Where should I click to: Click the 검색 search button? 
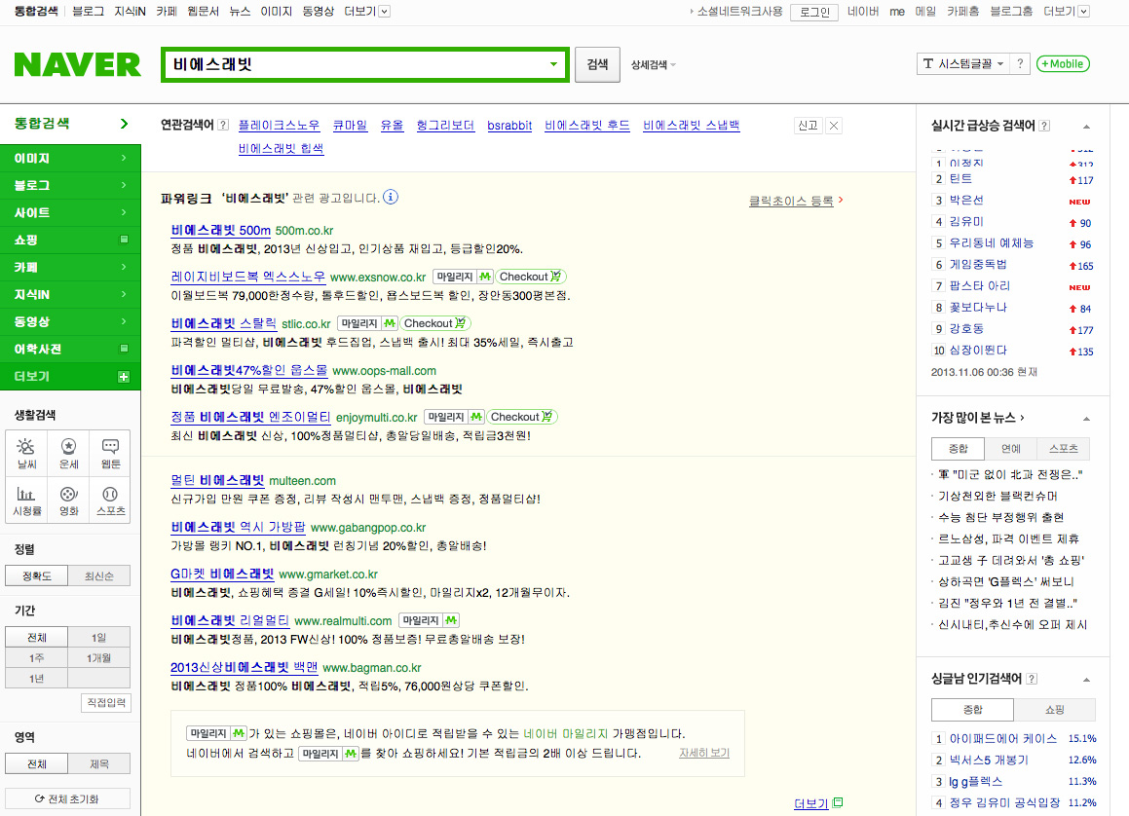click(598, 65)
